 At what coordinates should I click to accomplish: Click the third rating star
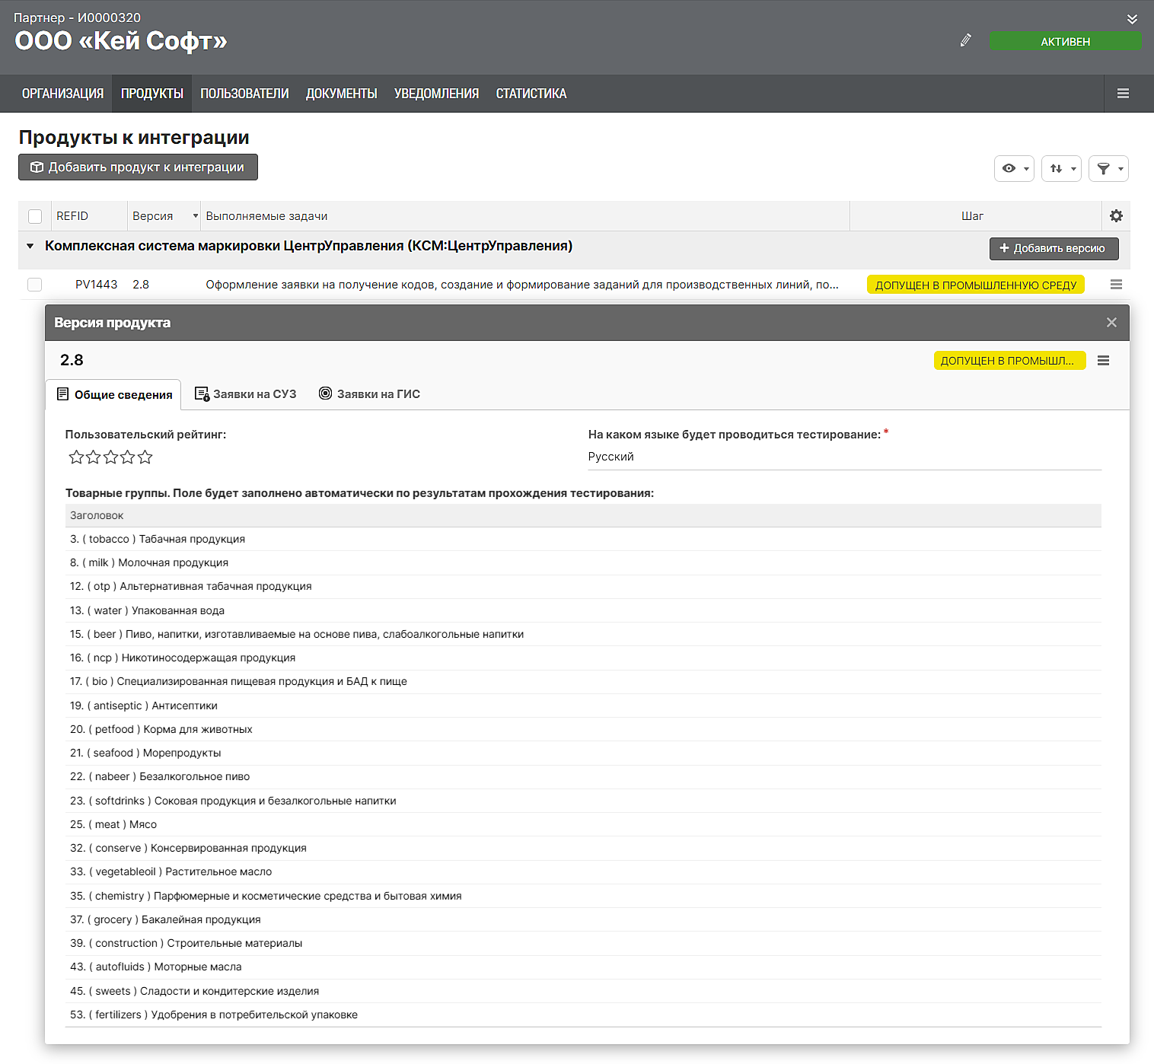tap(110, 457)
